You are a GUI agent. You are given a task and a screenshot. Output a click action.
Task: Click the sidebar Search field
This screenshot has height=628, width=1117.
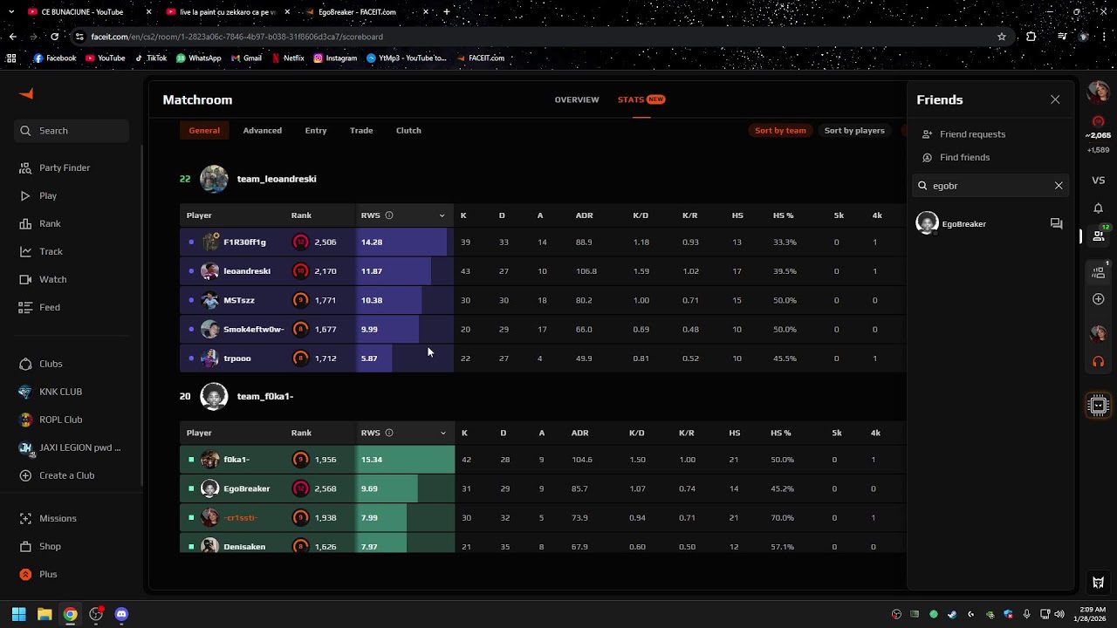[72, 131]
